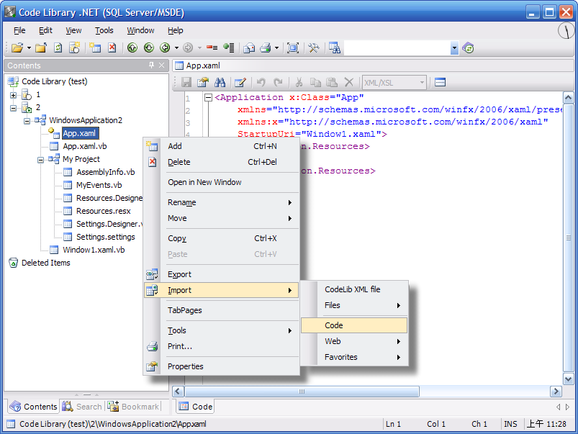578x434 pixels.
Task: Choose TabPages from the context menu
Action: pos(222,310)
